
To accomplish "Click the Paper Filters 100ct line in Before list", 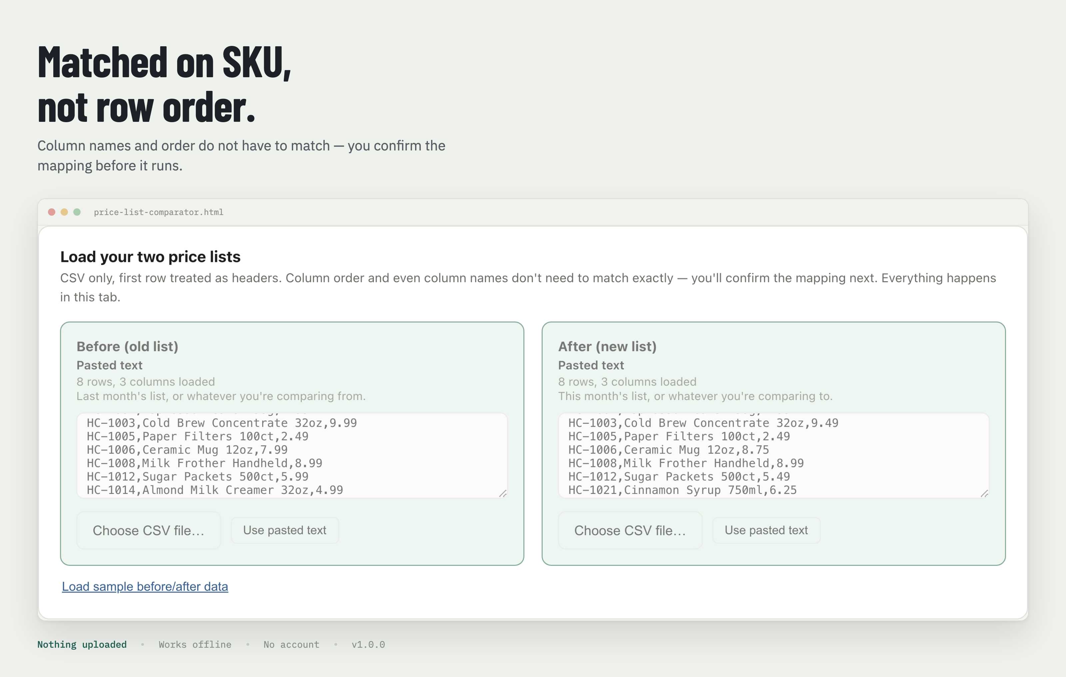I will point(198,436).
